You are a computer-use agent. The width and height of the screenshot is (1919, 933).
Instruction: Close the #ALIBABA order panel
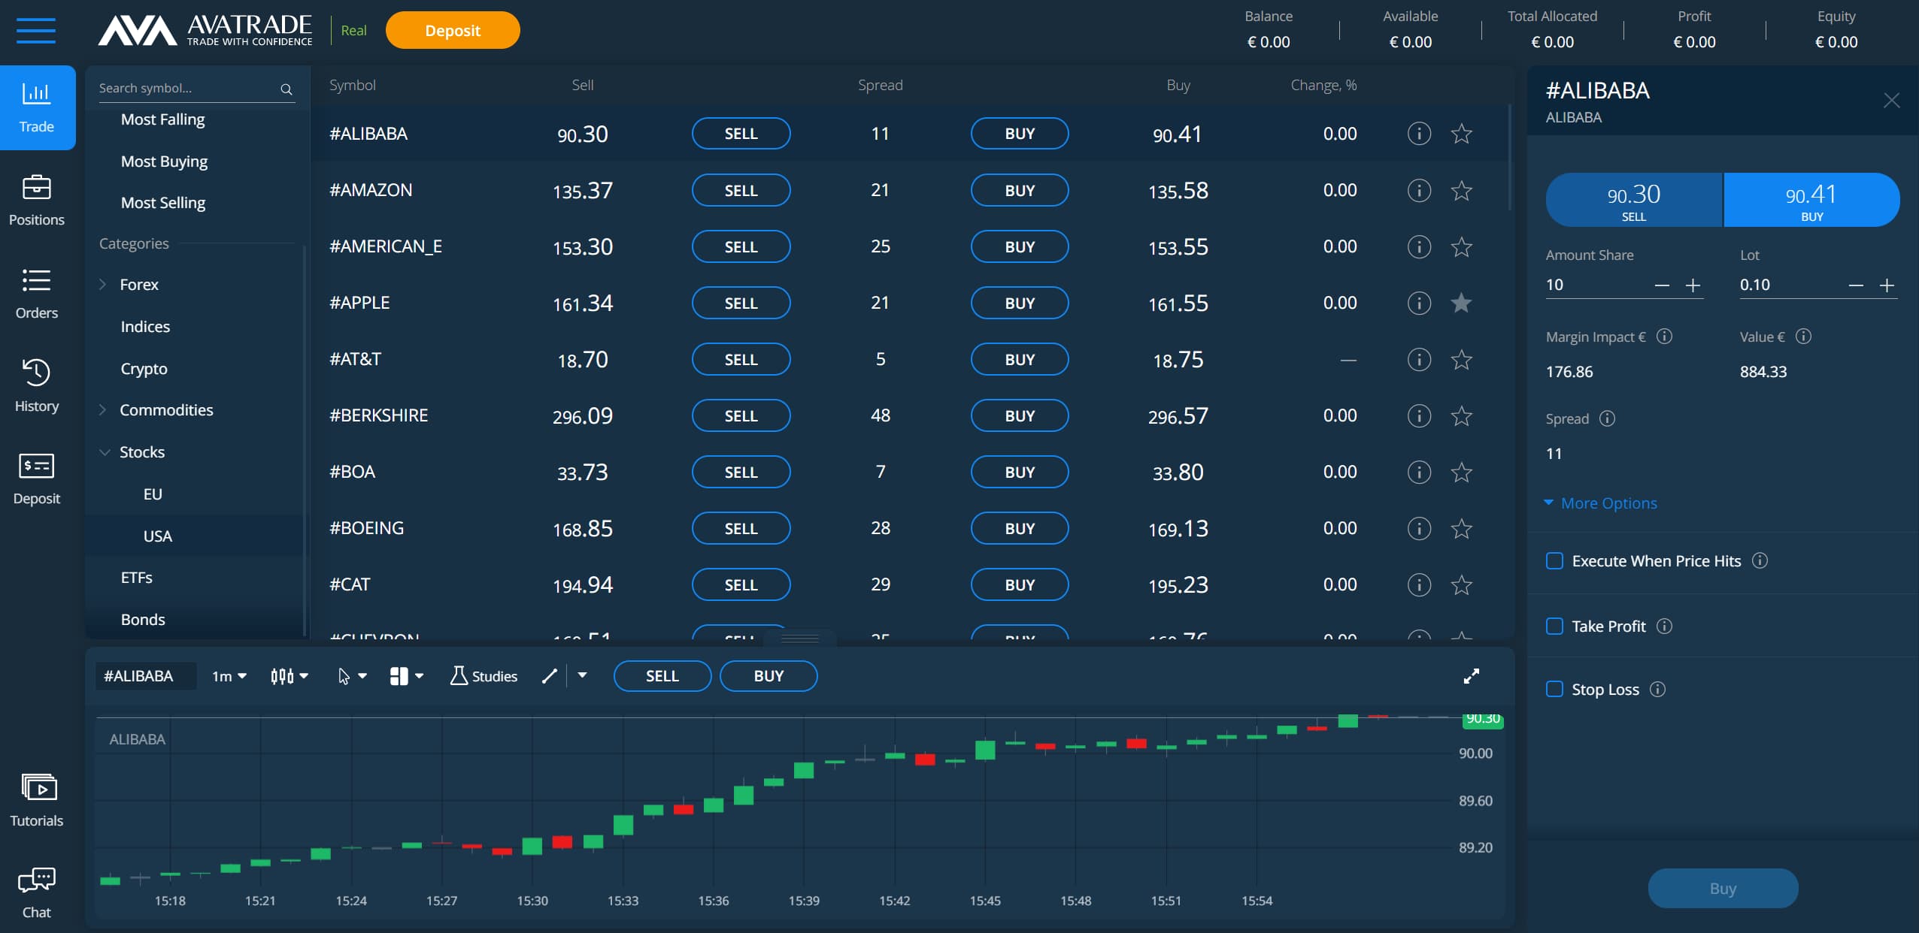point(1891,101)
